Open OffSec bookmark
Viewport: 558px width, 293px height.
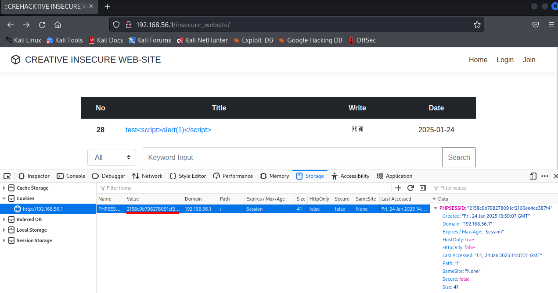[x=362, y=40]
